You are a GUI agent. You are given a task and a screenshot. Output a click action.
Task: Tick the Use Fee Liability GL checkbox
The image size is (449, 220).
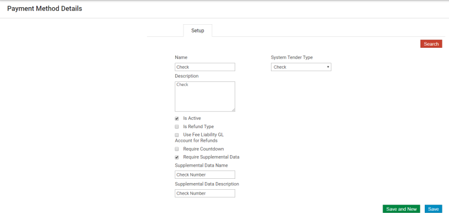click(177, 135)
